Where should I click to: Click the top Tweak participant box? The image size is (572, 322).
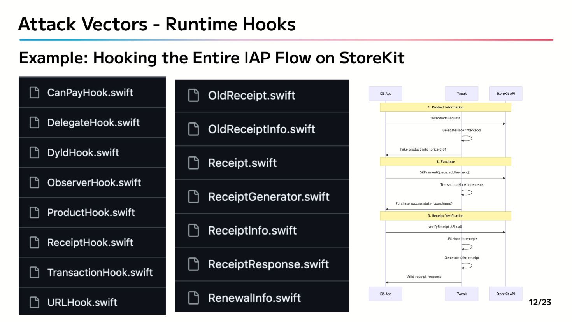pos(461,94)
